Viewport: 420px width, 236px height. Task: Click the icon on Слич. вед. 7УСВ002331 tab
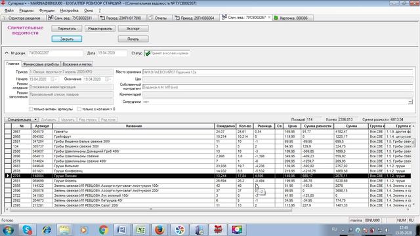[51, 18]
